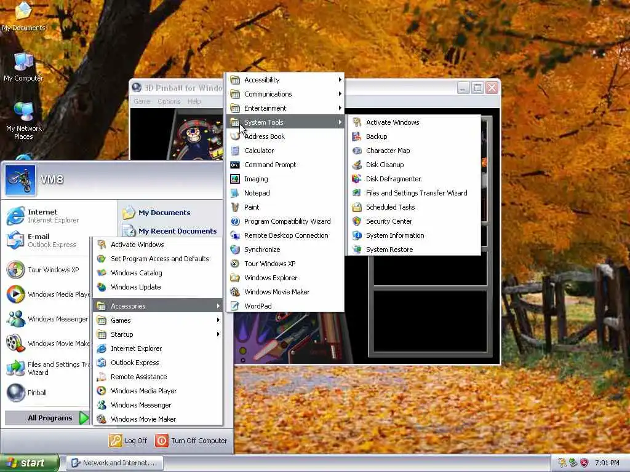The height and width of the screenshot is (472, 630).
Task: Click System Information icon
Action: point(356,235)
